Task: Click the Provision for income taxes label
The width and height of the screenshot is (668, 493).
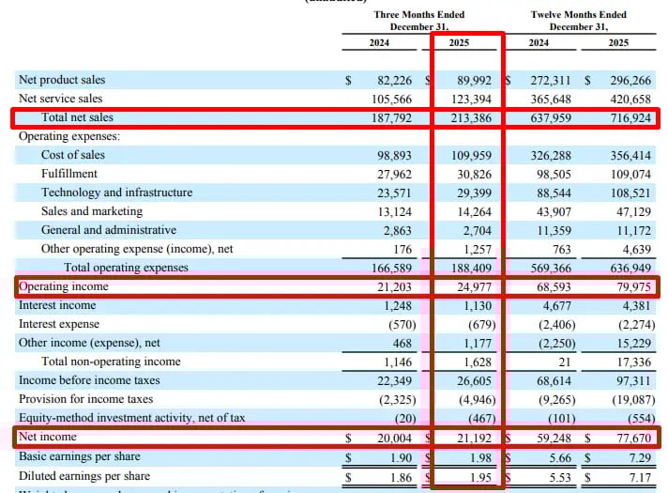Action: [x=85, y=399]
